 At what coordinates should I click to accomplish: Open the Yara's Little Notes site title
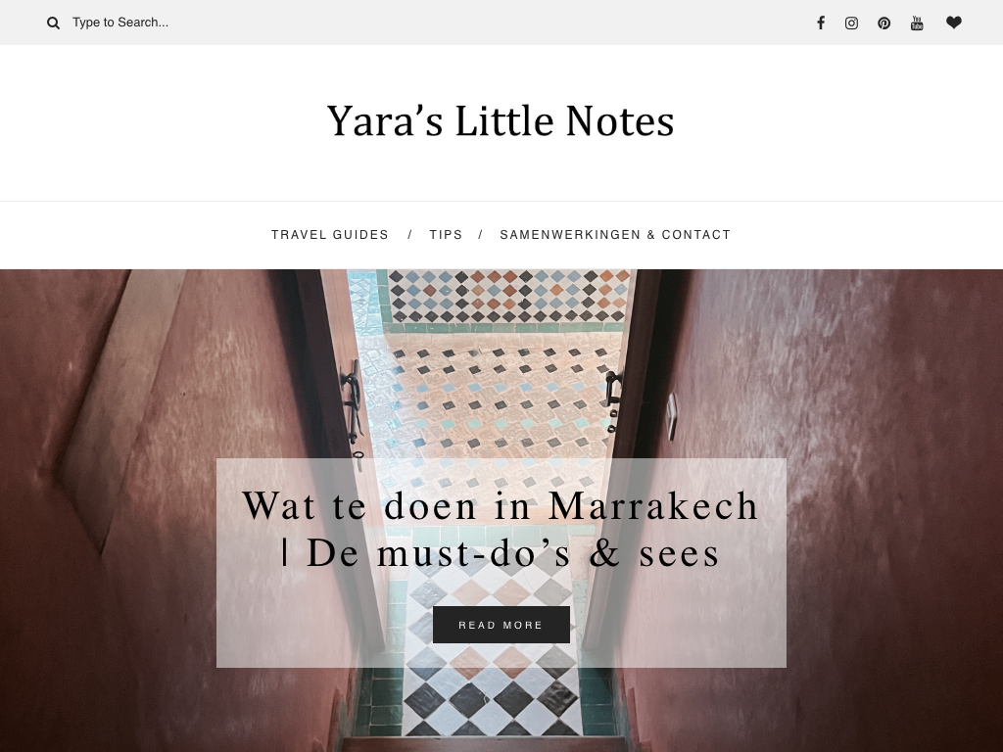(501, 120)
